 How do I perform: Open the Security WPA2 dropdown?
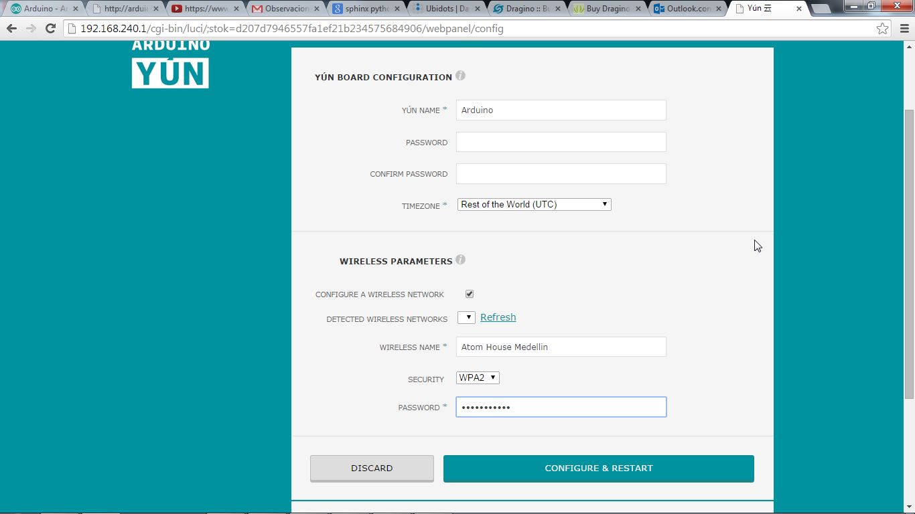coord(478,377)
